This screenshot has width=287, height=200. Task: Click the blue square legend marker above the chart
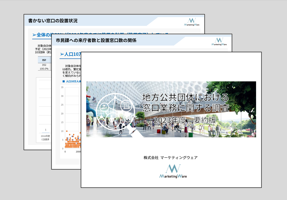click(64, 81)
